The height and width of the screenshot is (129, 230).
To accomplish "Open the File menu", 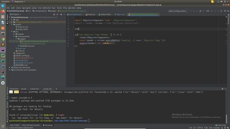I will point(8,8).
